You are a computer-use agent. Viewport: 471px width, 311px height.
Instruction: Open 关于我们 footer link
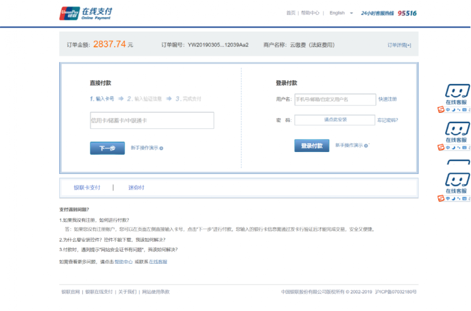pos(127,292)
